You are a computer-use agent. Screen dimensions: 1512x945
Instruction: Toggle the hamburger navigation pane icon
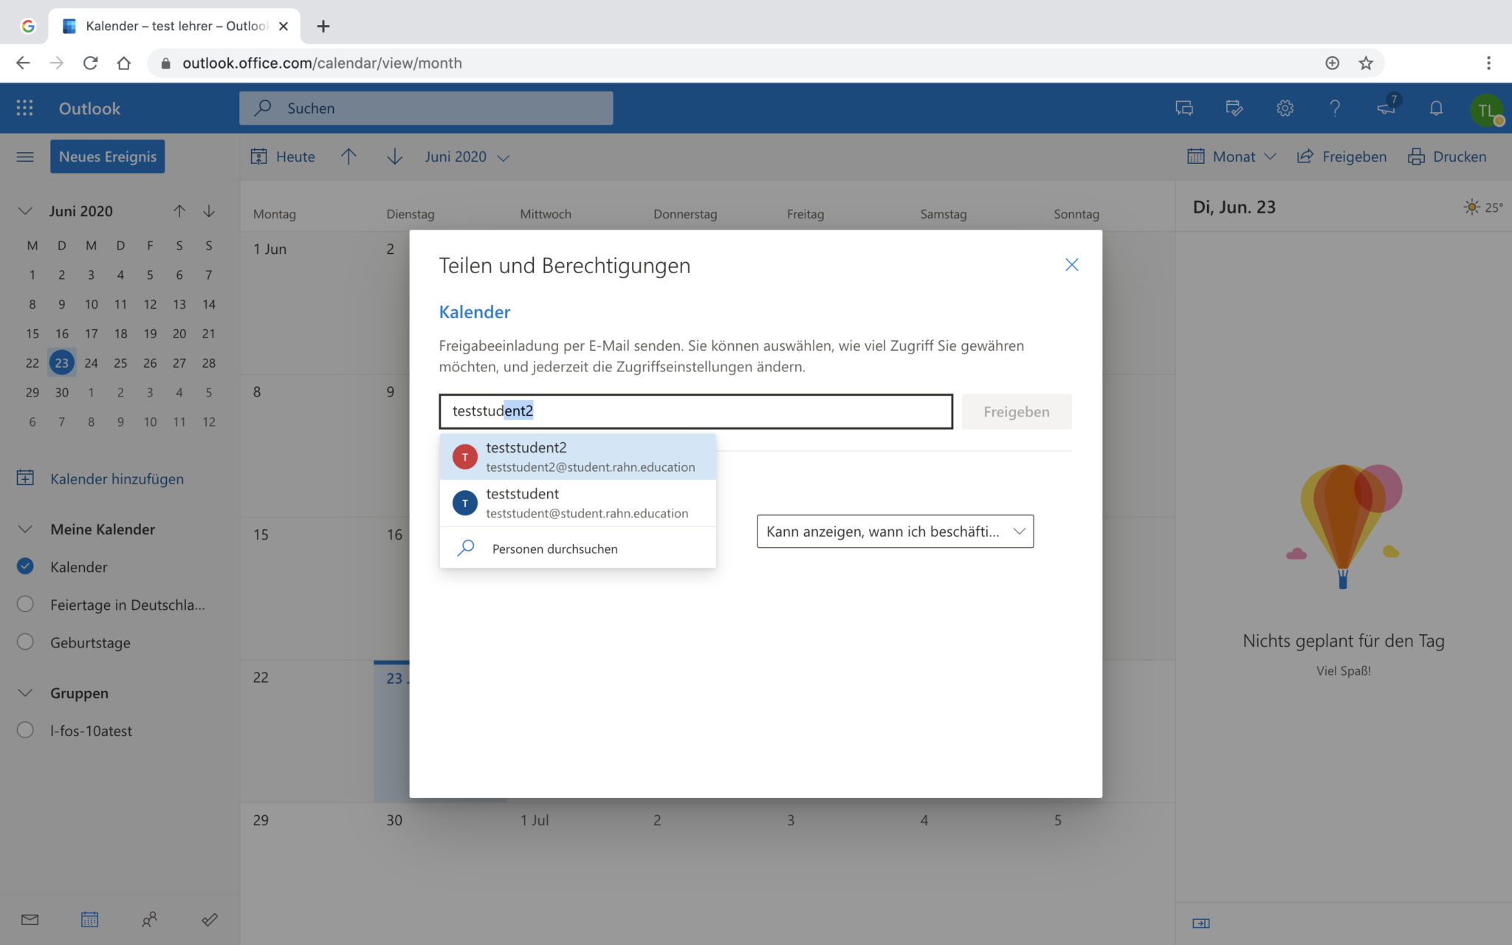tap(25, 157)
